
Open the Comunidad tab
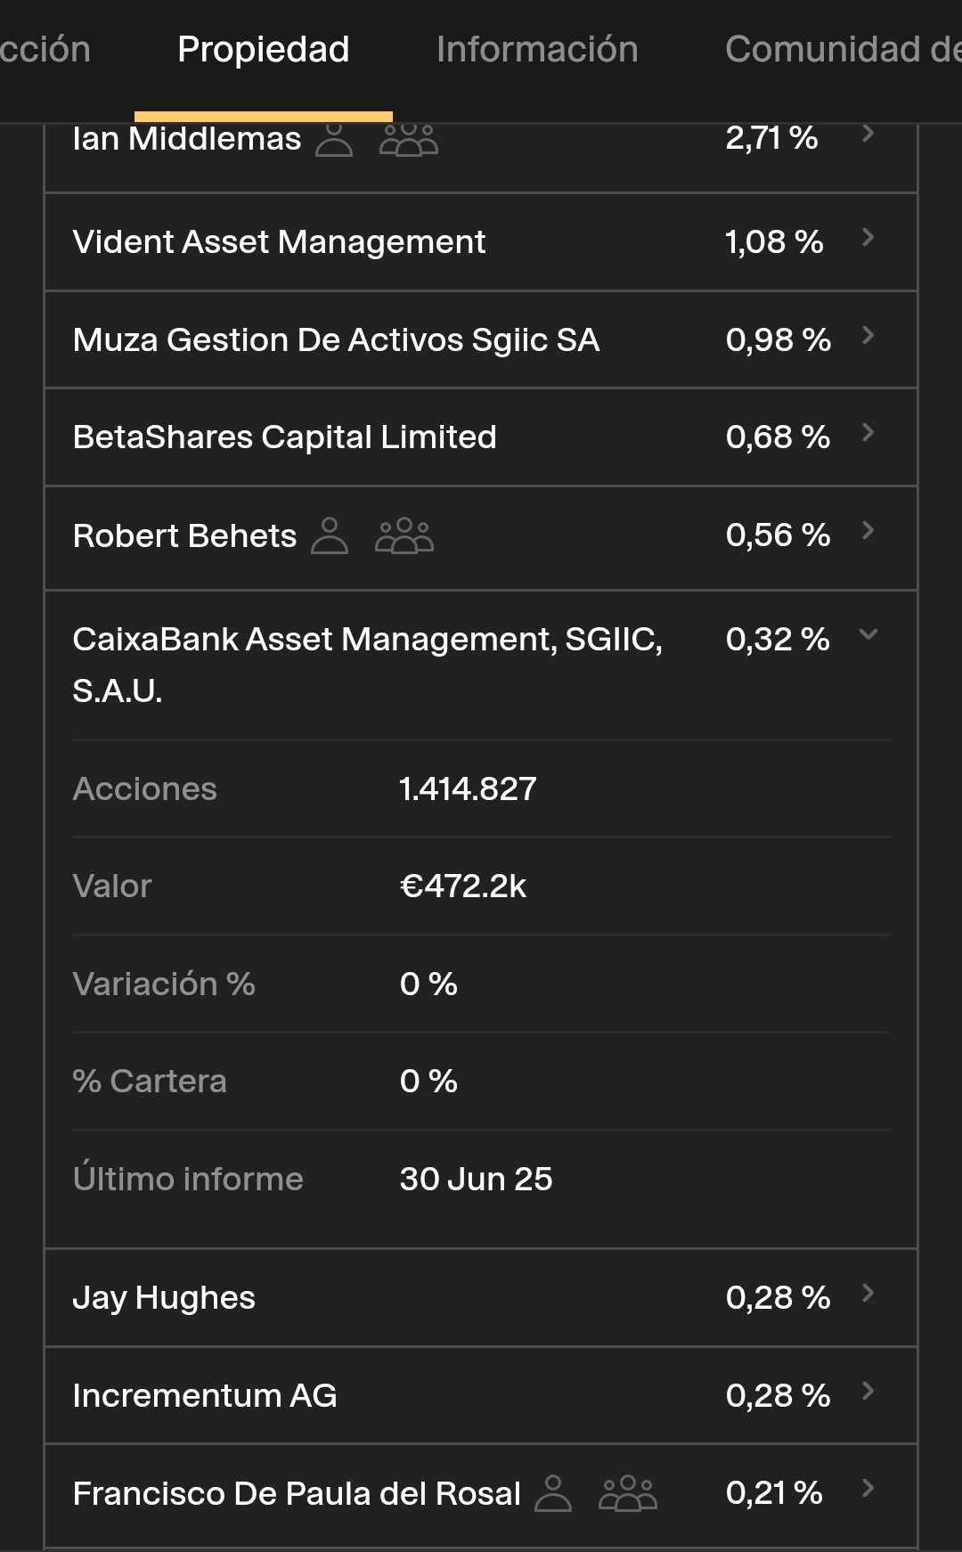click(842, 50)
